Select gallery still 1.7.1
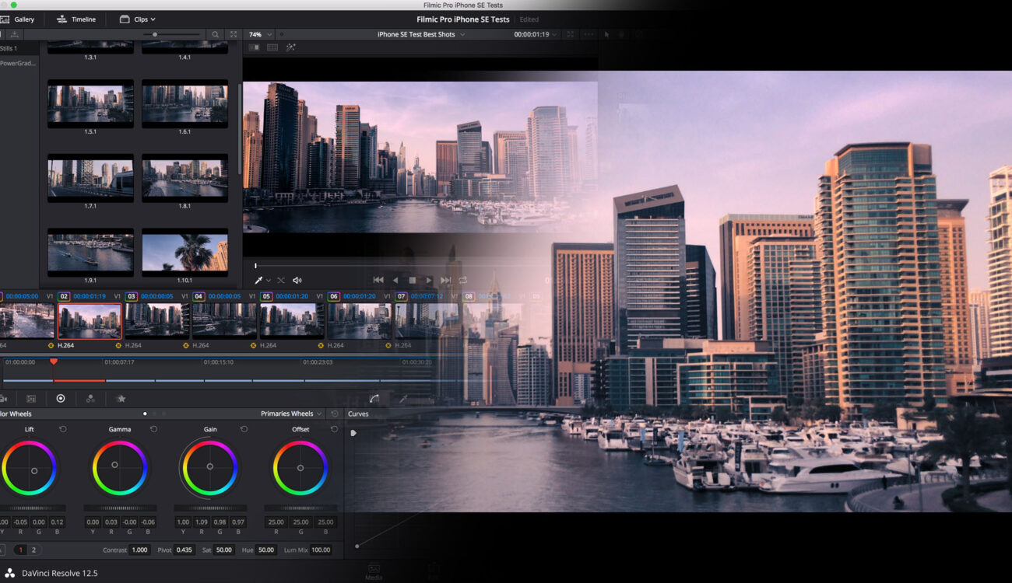The height and width of the screenshot is (583, 1012). click(90, 178)
